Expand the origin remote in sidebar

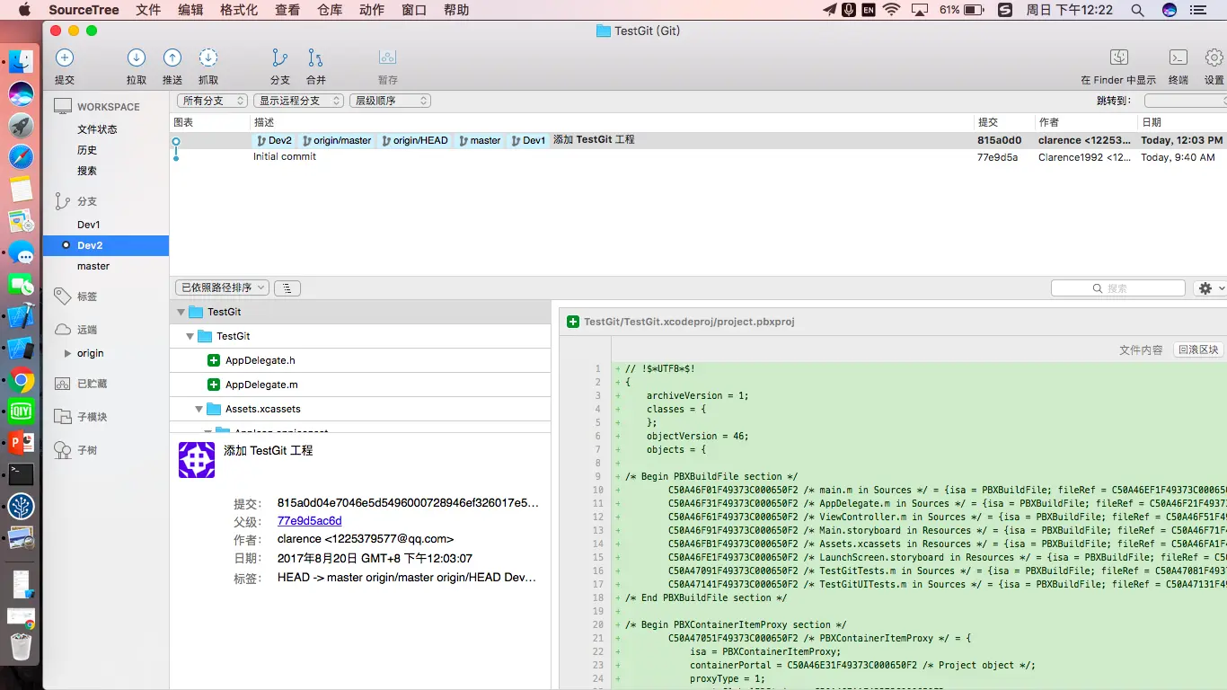[x=67, y=354]
